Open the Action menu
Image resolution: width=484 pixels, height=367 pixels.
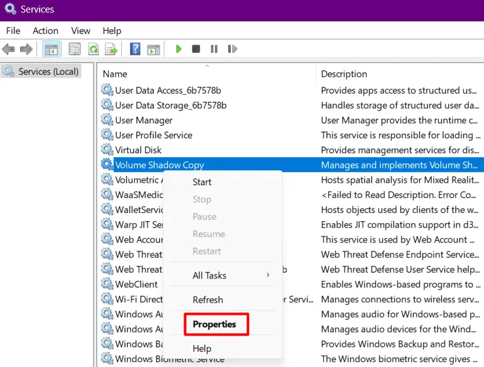(x=45, y=31)
